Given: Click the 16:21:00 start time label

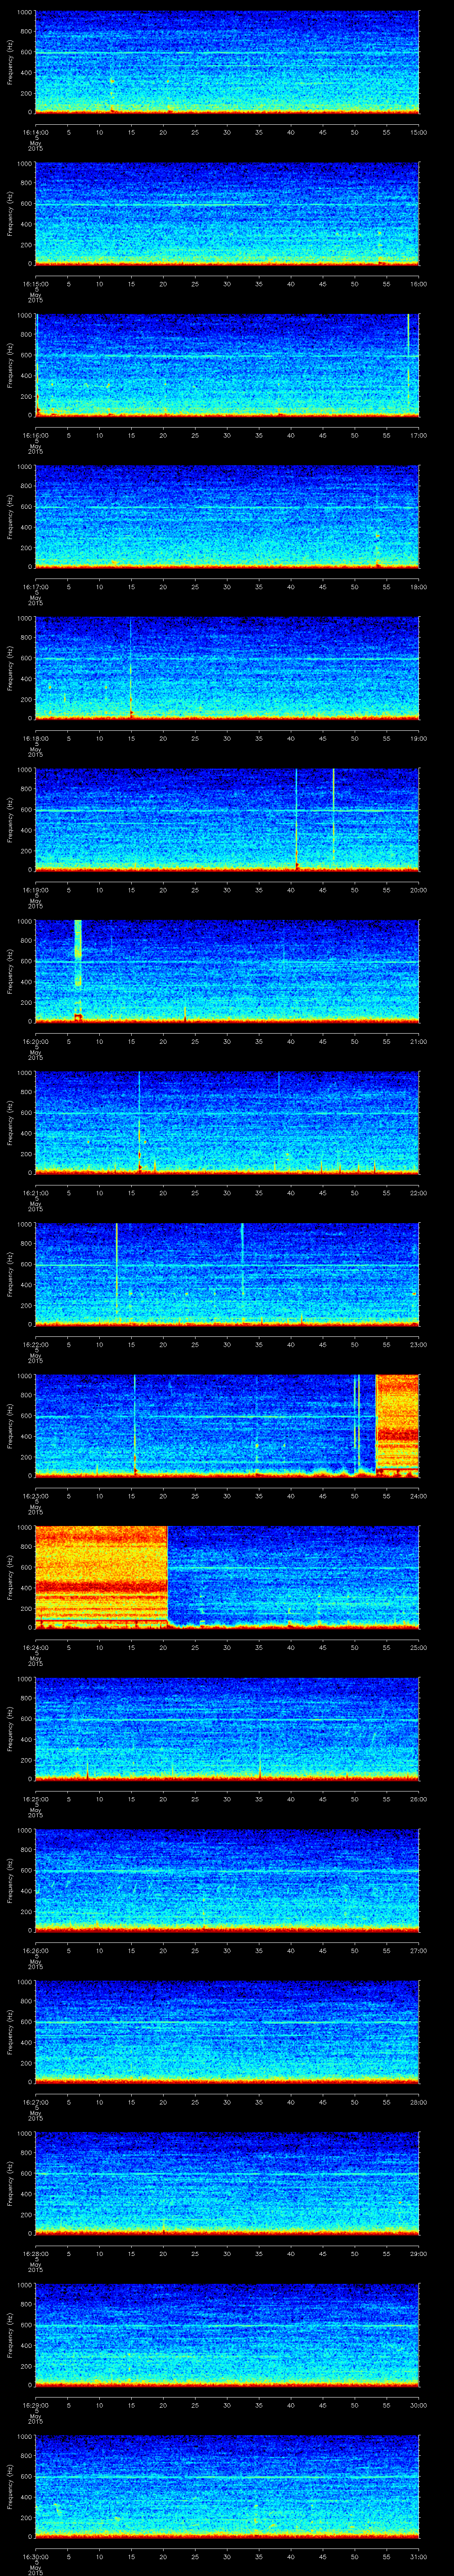Looking at the screenshot, I should pyautogui.click(x=35, y=1193).
